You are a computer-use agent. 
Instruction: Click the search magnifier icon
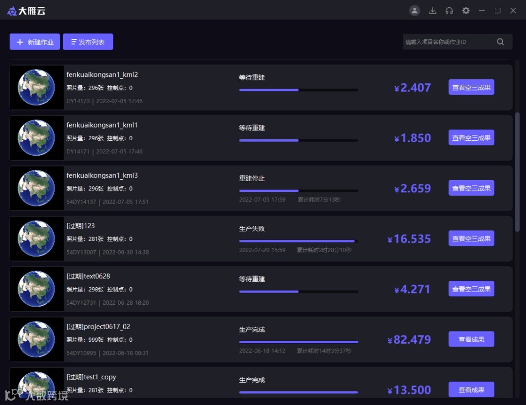click(x=500, y=42)
